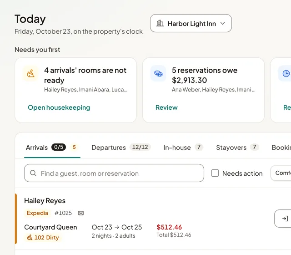
Task: Enable the Needs action checkbox
Action: (x=215, y=173)
